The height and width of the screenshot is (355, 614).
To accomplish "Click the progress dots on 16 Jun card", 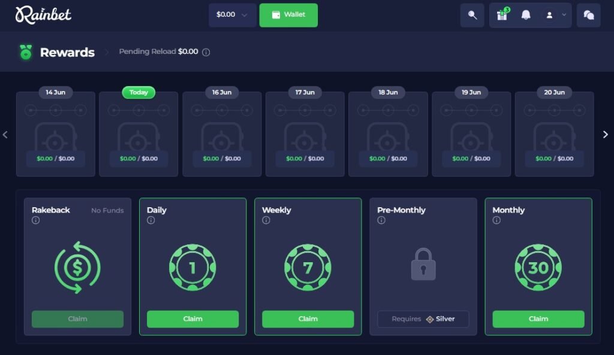I will tap(222, 111).
